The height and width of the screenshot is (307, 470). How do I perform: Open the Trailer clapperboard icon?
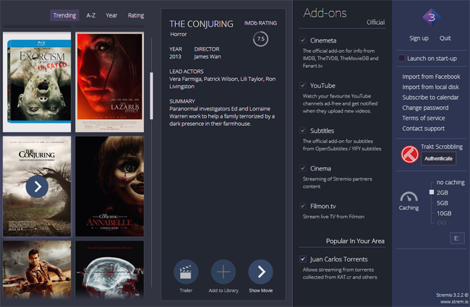click(186, 272)
